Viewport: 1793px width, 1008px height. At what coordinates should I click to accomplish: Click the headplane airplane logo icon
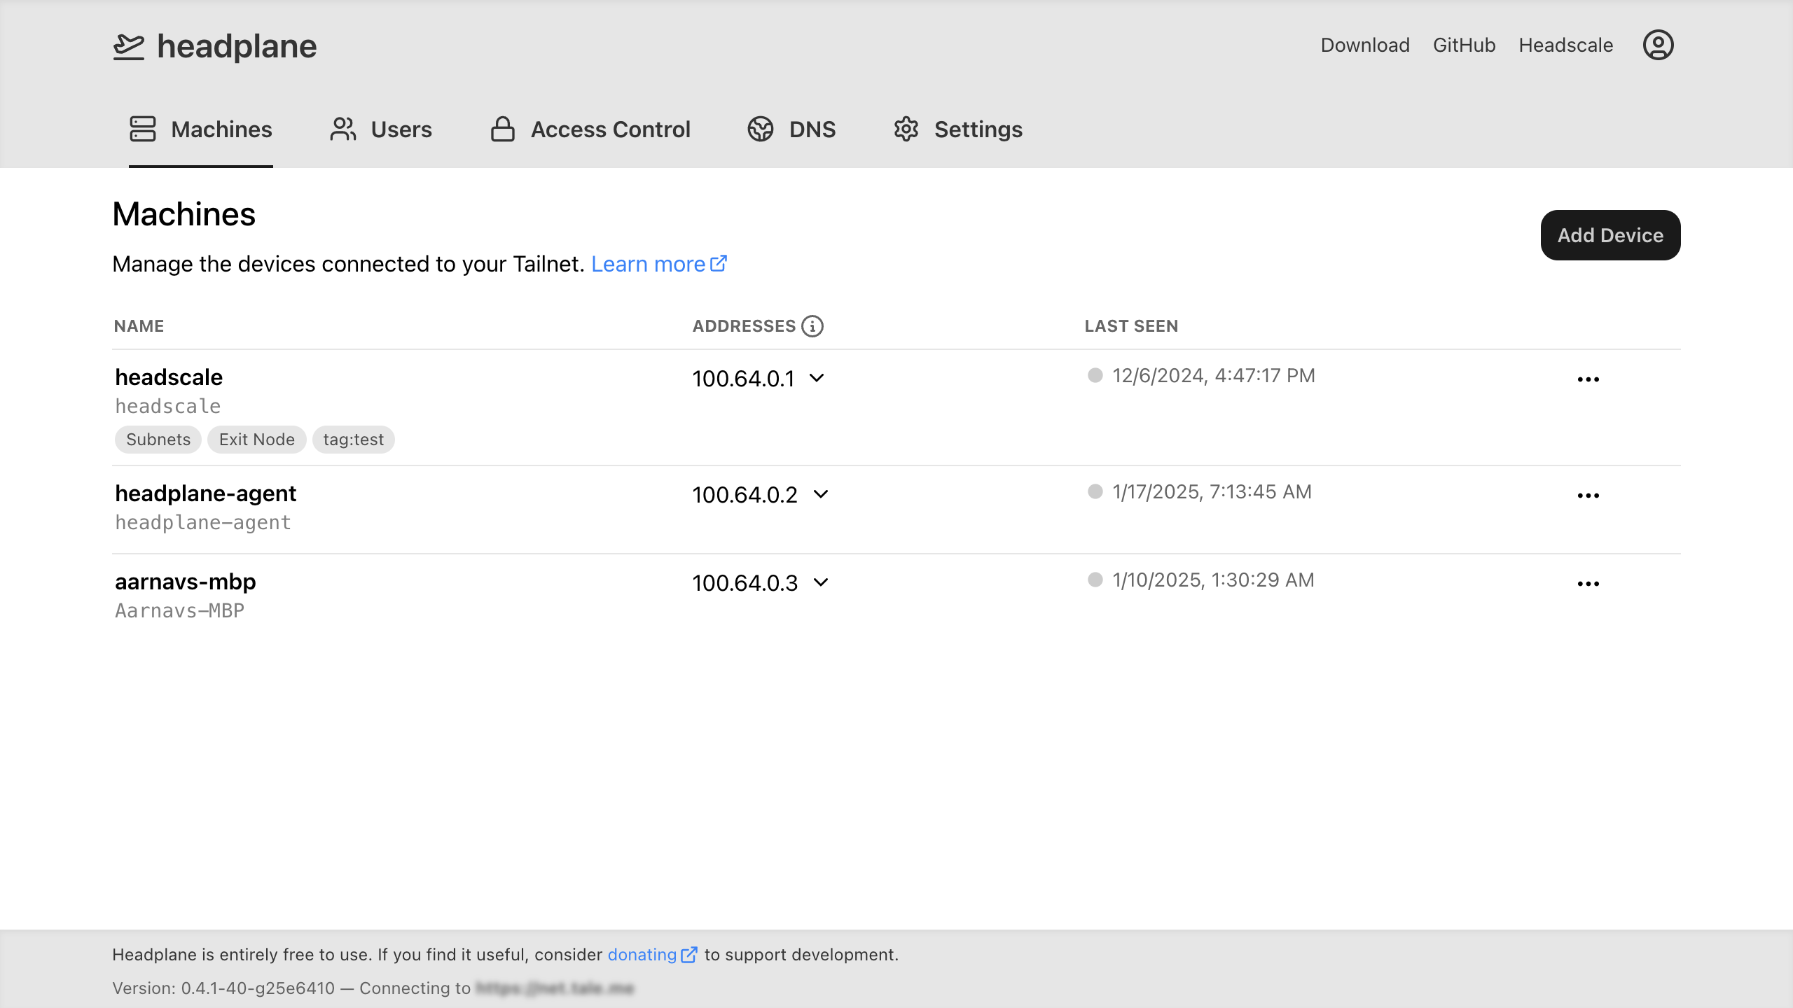pos(128,47)
